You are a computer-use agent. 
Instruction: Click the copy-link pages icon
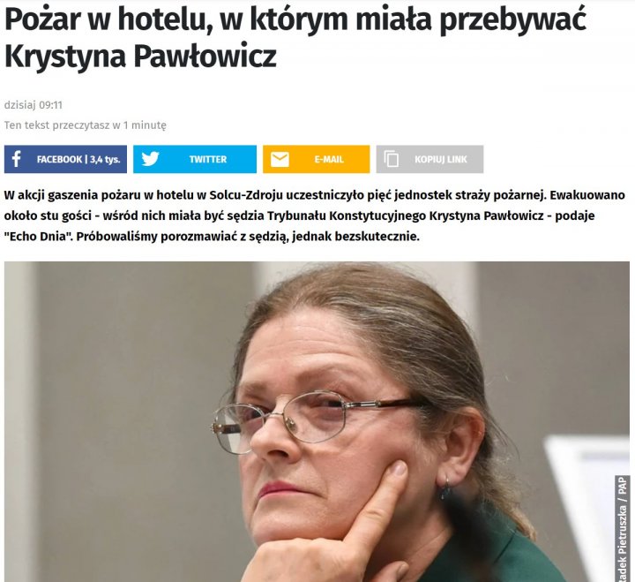392,159
